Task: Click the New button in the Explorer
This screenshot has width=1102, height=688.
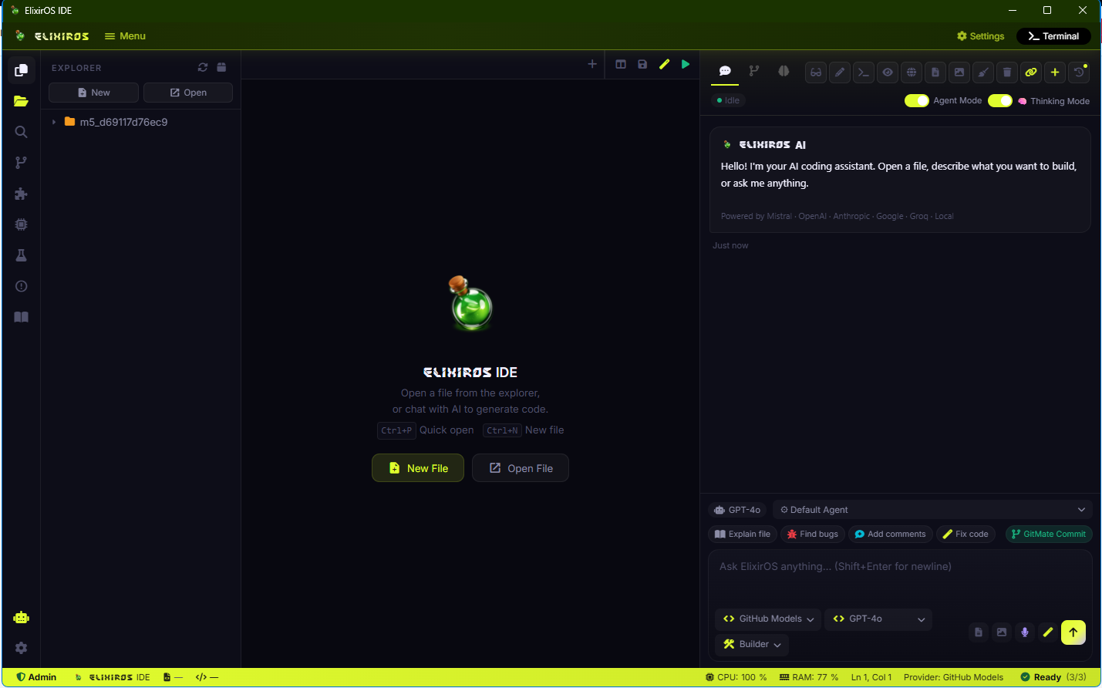Action: click(93, 93)
